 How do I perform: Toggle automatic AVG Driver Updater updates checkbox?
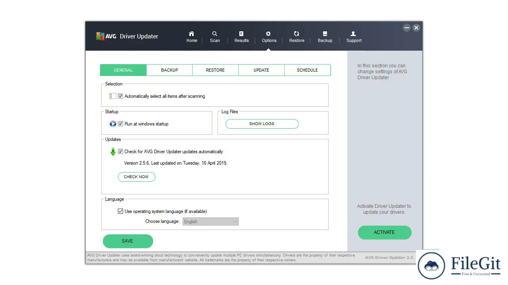[x=120, y=152]
